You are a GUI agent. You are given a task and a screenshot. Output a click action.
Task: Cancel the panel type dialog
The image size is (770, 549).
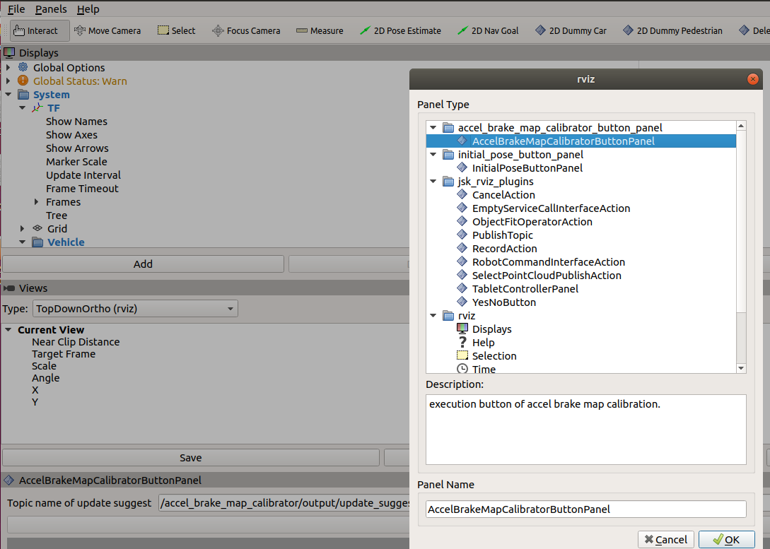pyautogui.click(x=665, y=539)
